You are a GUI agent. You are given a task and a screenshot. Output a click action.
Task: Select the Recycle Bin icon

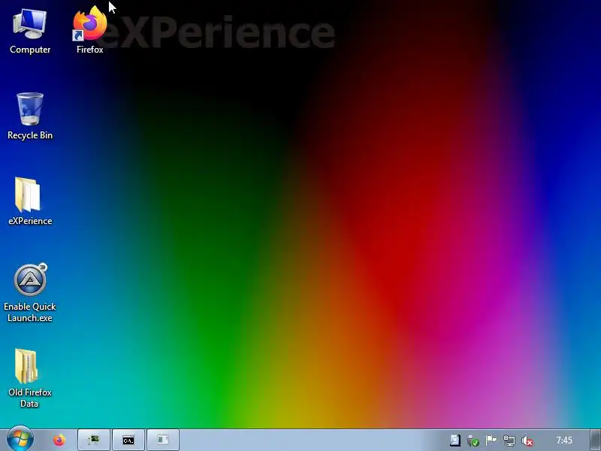coord(30,117)
